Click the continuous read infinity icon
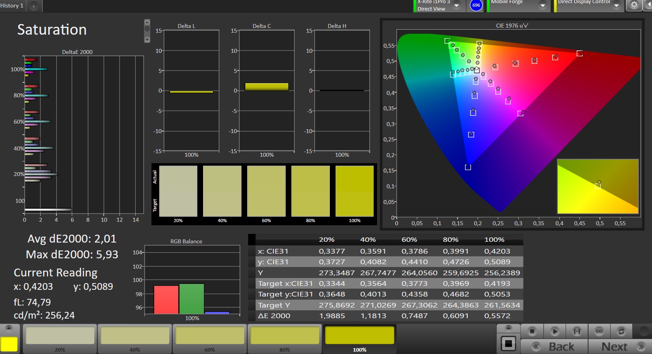The height and width of the screenshot is (354, 652). click(599, 331)
